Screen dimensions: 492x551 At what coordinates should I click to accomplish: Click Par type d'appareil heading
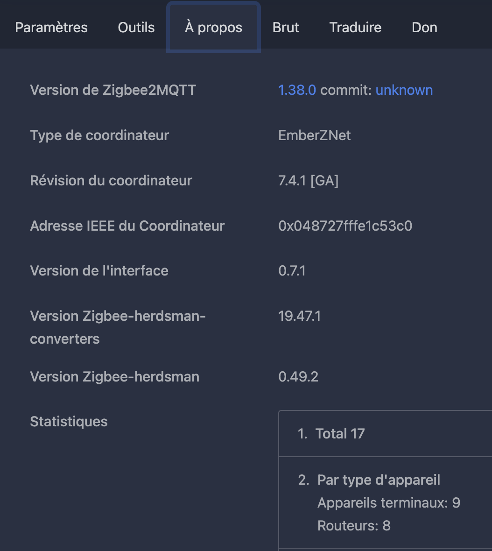point(379,480)
